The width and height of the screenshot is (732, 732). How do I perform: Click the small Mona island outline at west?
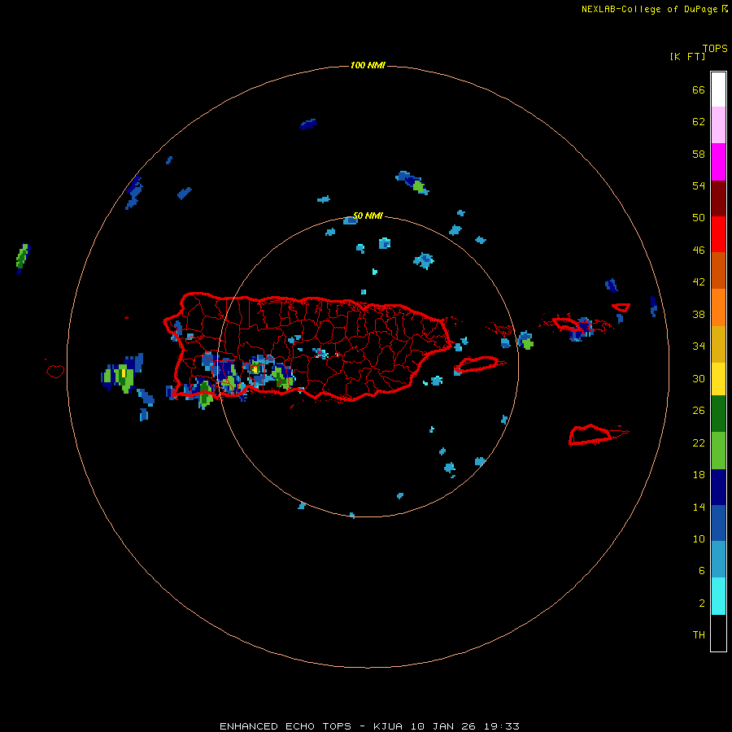[x=55, y=371]
